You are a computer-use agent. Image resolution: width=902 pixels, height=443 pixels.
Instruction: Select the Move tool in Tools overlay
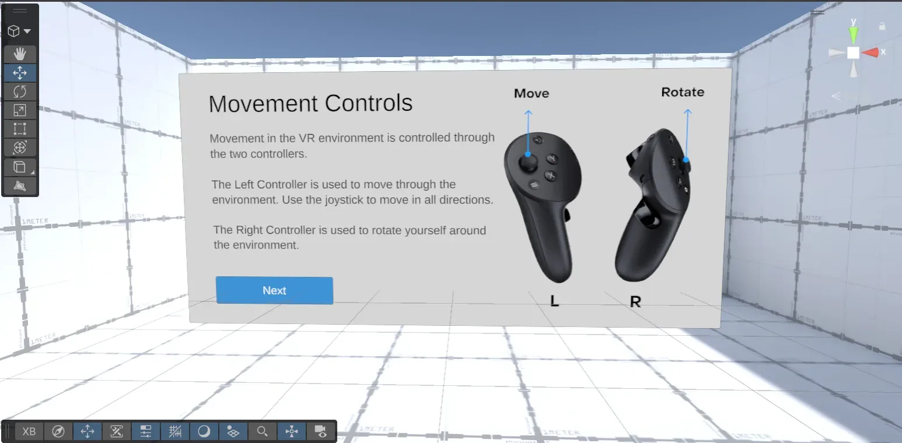click(x=20, y=73)
